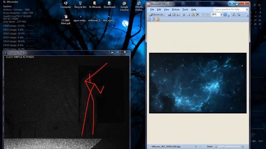The width and height of the screenshot is (266, 149).
Task: Open the Help menu in Picture Manager
Action: coord(194,10)
